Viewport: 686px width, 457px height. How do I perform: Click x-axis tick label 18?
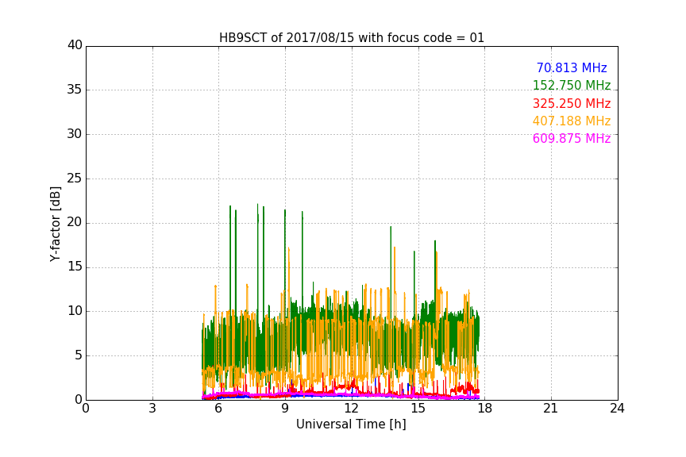click(484, 409)
